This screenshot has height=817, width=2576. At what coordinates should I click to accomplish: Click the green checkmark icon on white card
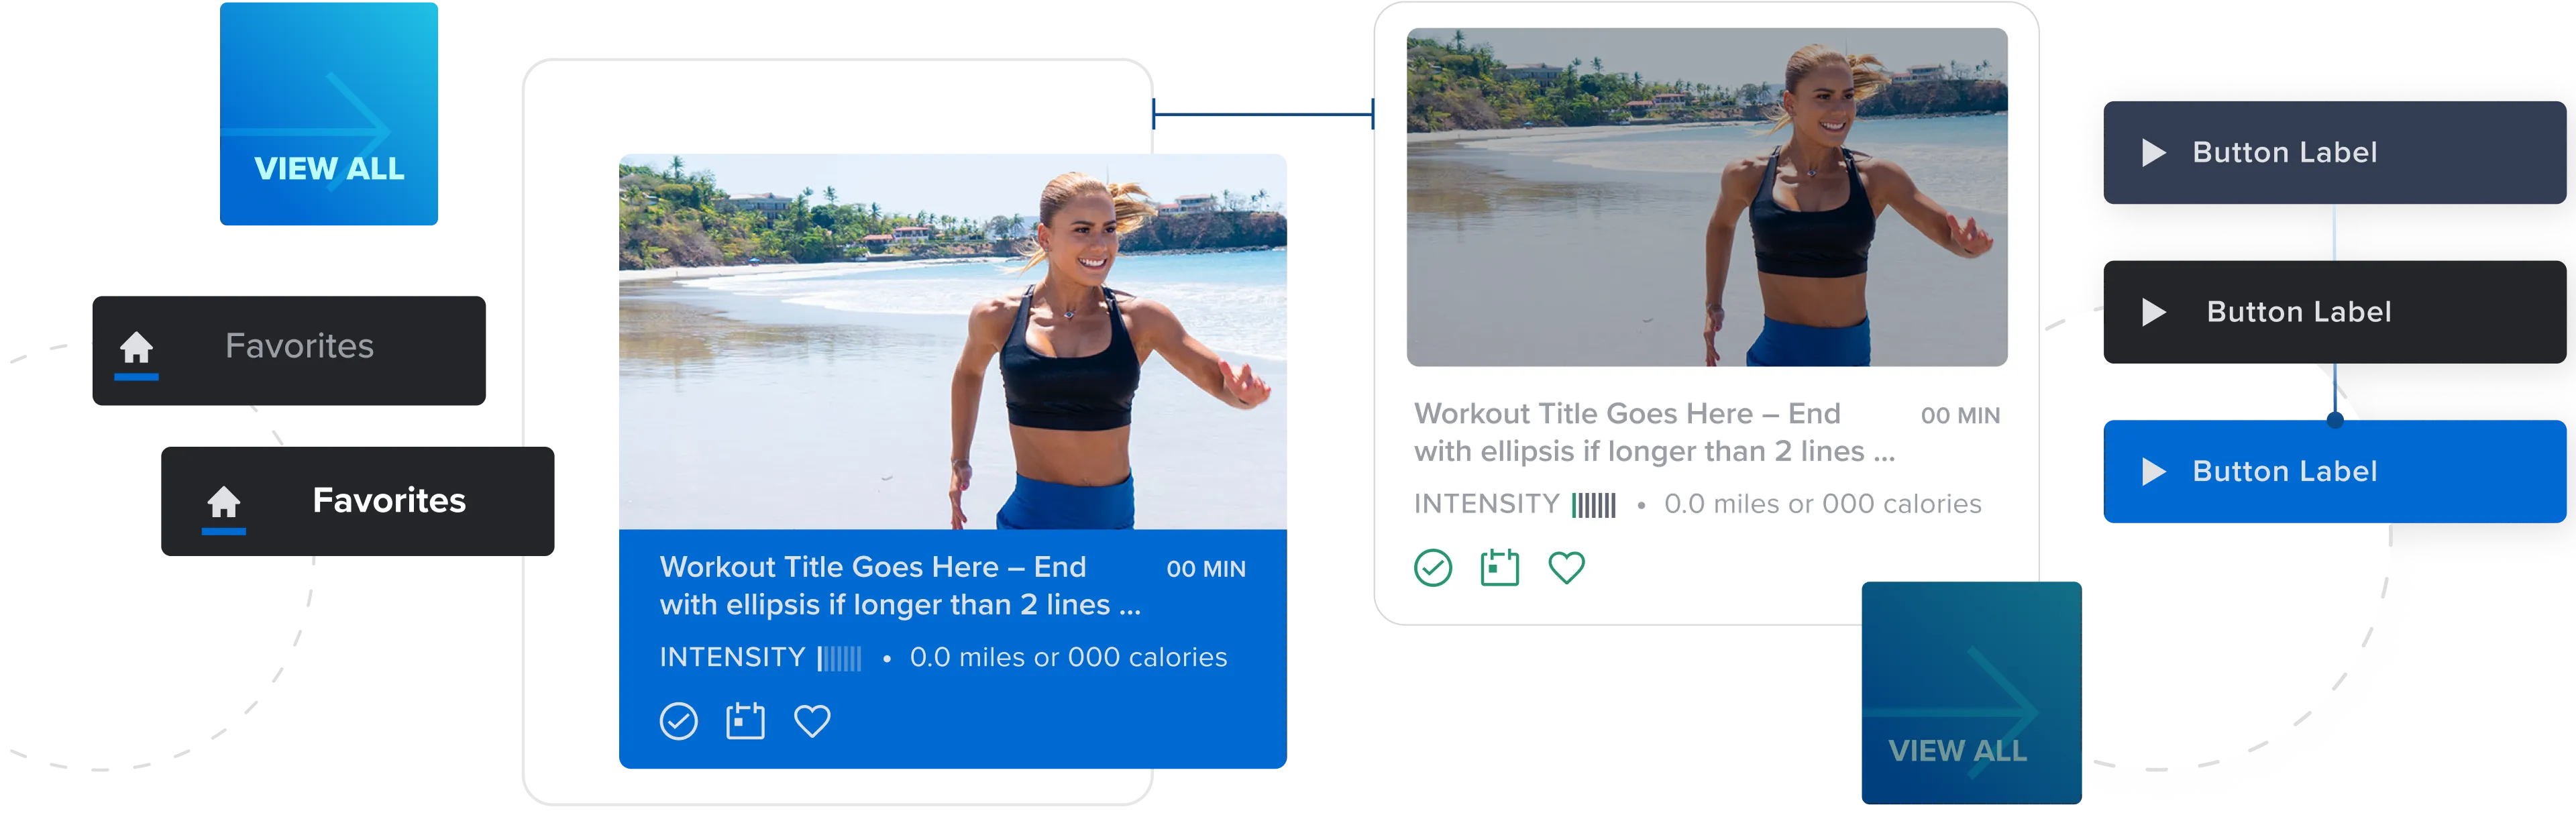pyautogui.click(x=1433, y=568)
